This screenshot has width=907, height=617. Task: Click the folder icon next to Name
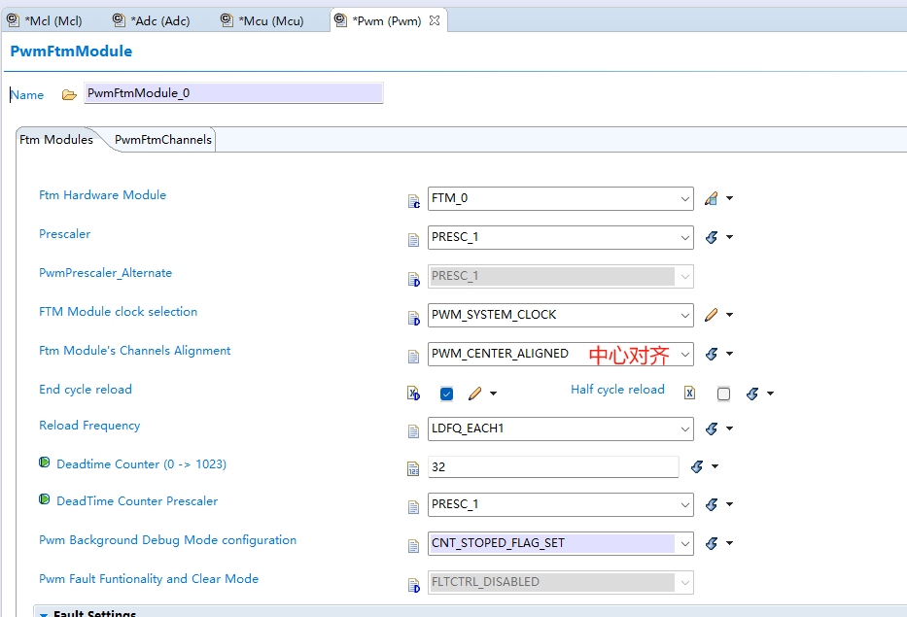(x=69, y=95)
